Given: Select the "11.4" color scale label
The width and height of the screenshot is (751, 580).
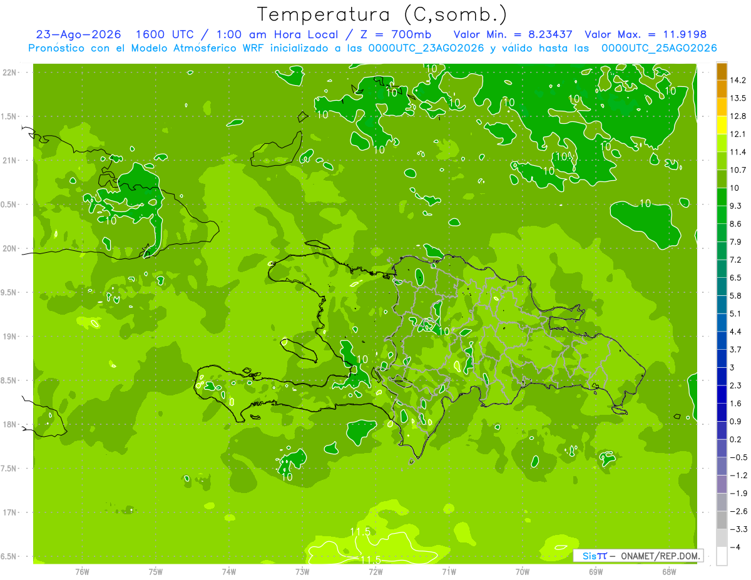Looking at the screenshot, I should (738, 152).
